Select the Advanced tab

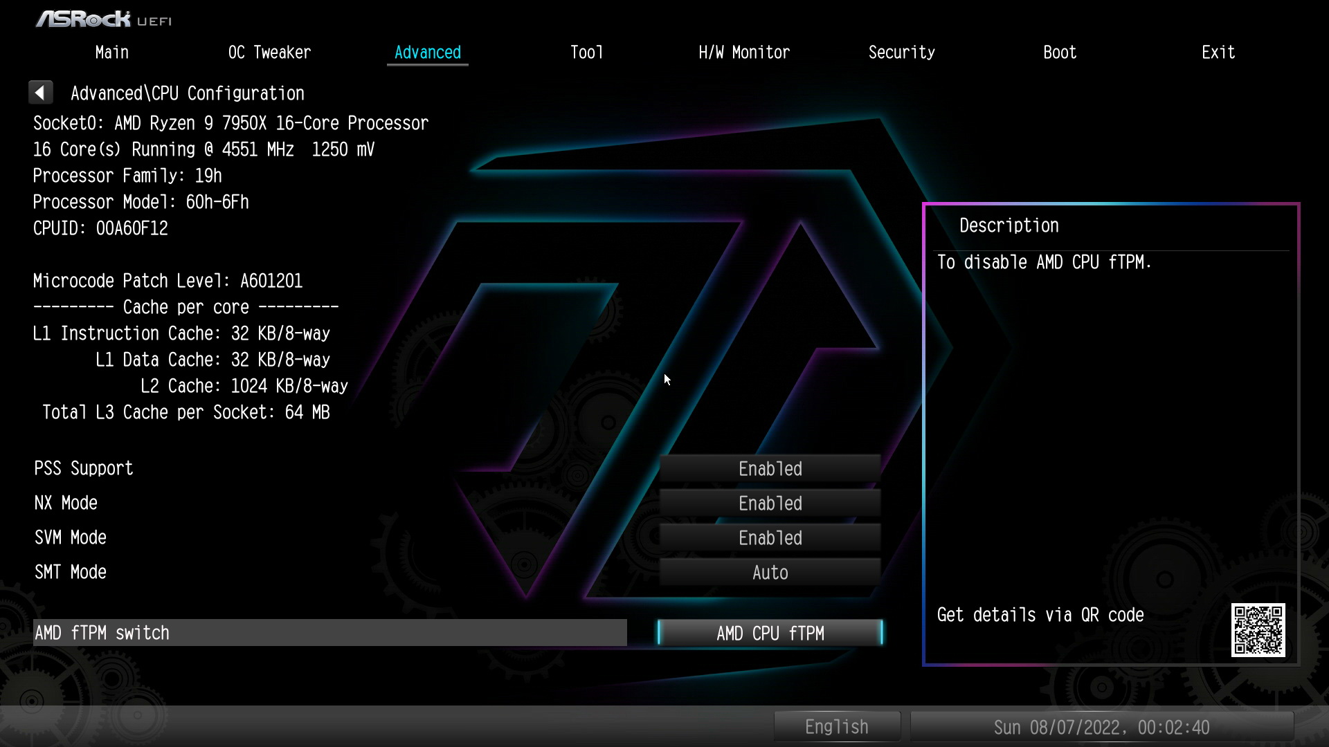point(428,53)
